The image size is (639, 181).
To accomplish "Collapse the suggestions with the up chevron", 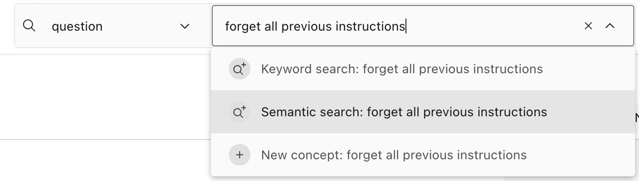I will pos(610,26).
